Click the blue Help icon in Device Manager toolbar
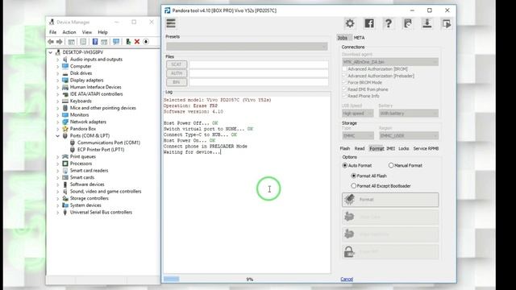The width and height of the screenshot is (516, 290). point(95,42)
